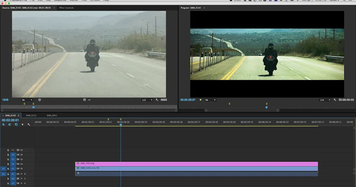Toggle sync lock on track A2

coord(18,179)
